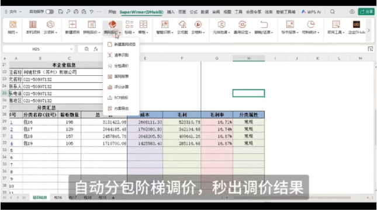Open the WPS AI button
The height and width of the screenshot is (210, 377).
pyautogui.click(x=312, y=12)
